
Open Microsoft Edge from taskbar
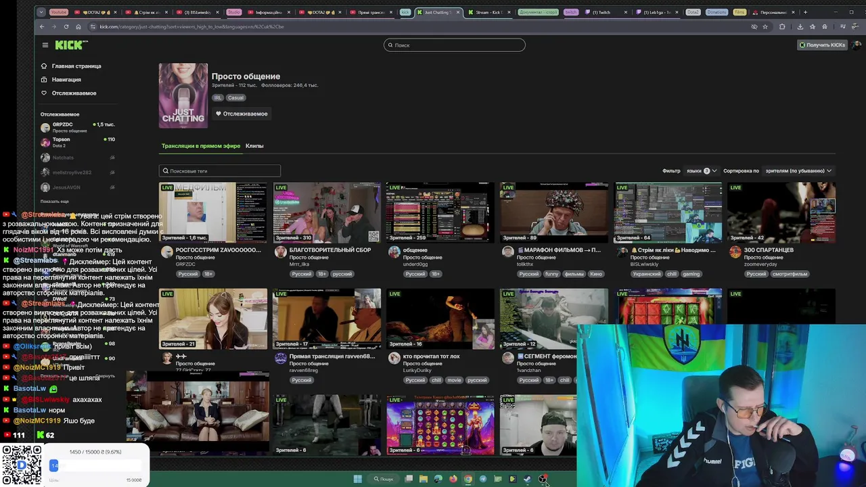click(438, 479)
